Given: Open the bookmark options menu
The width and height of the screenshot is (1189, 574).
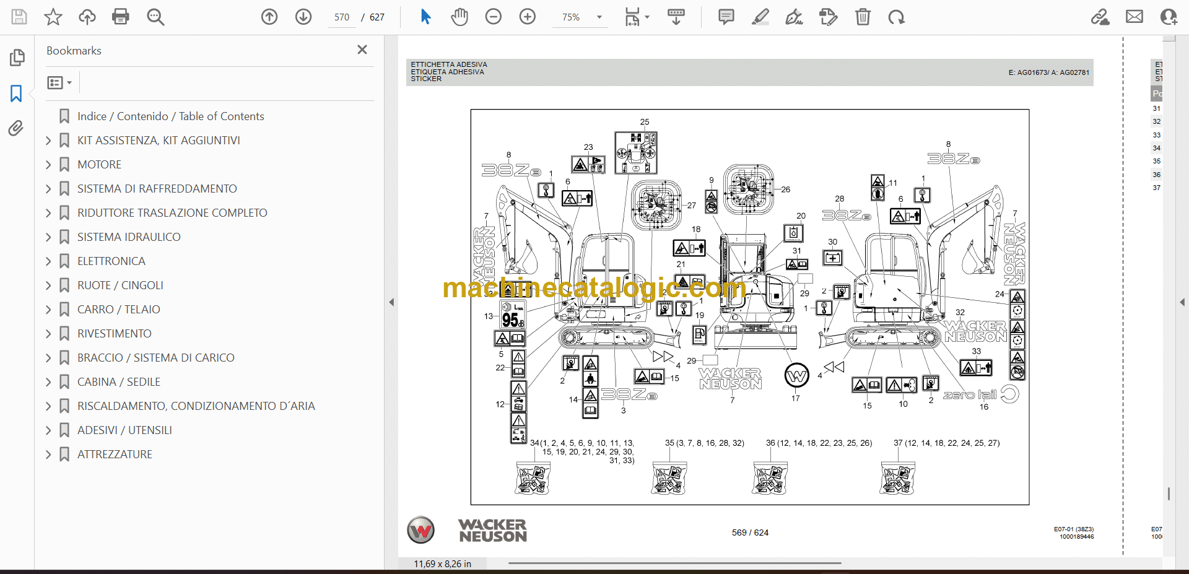Looking at the screenshot, I should (x=59, y=82).
